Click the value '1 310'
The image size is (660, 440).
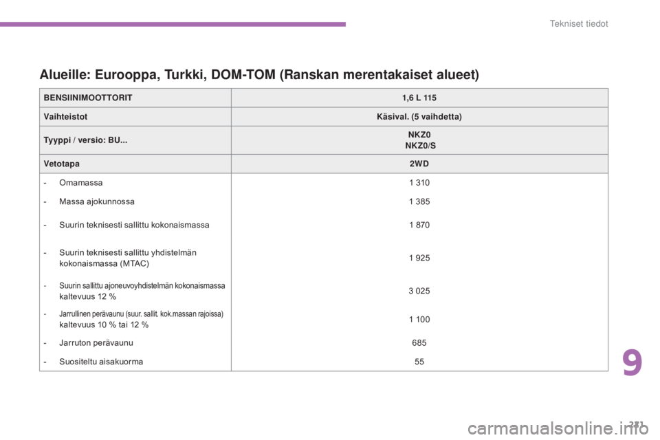coord(419,183)
